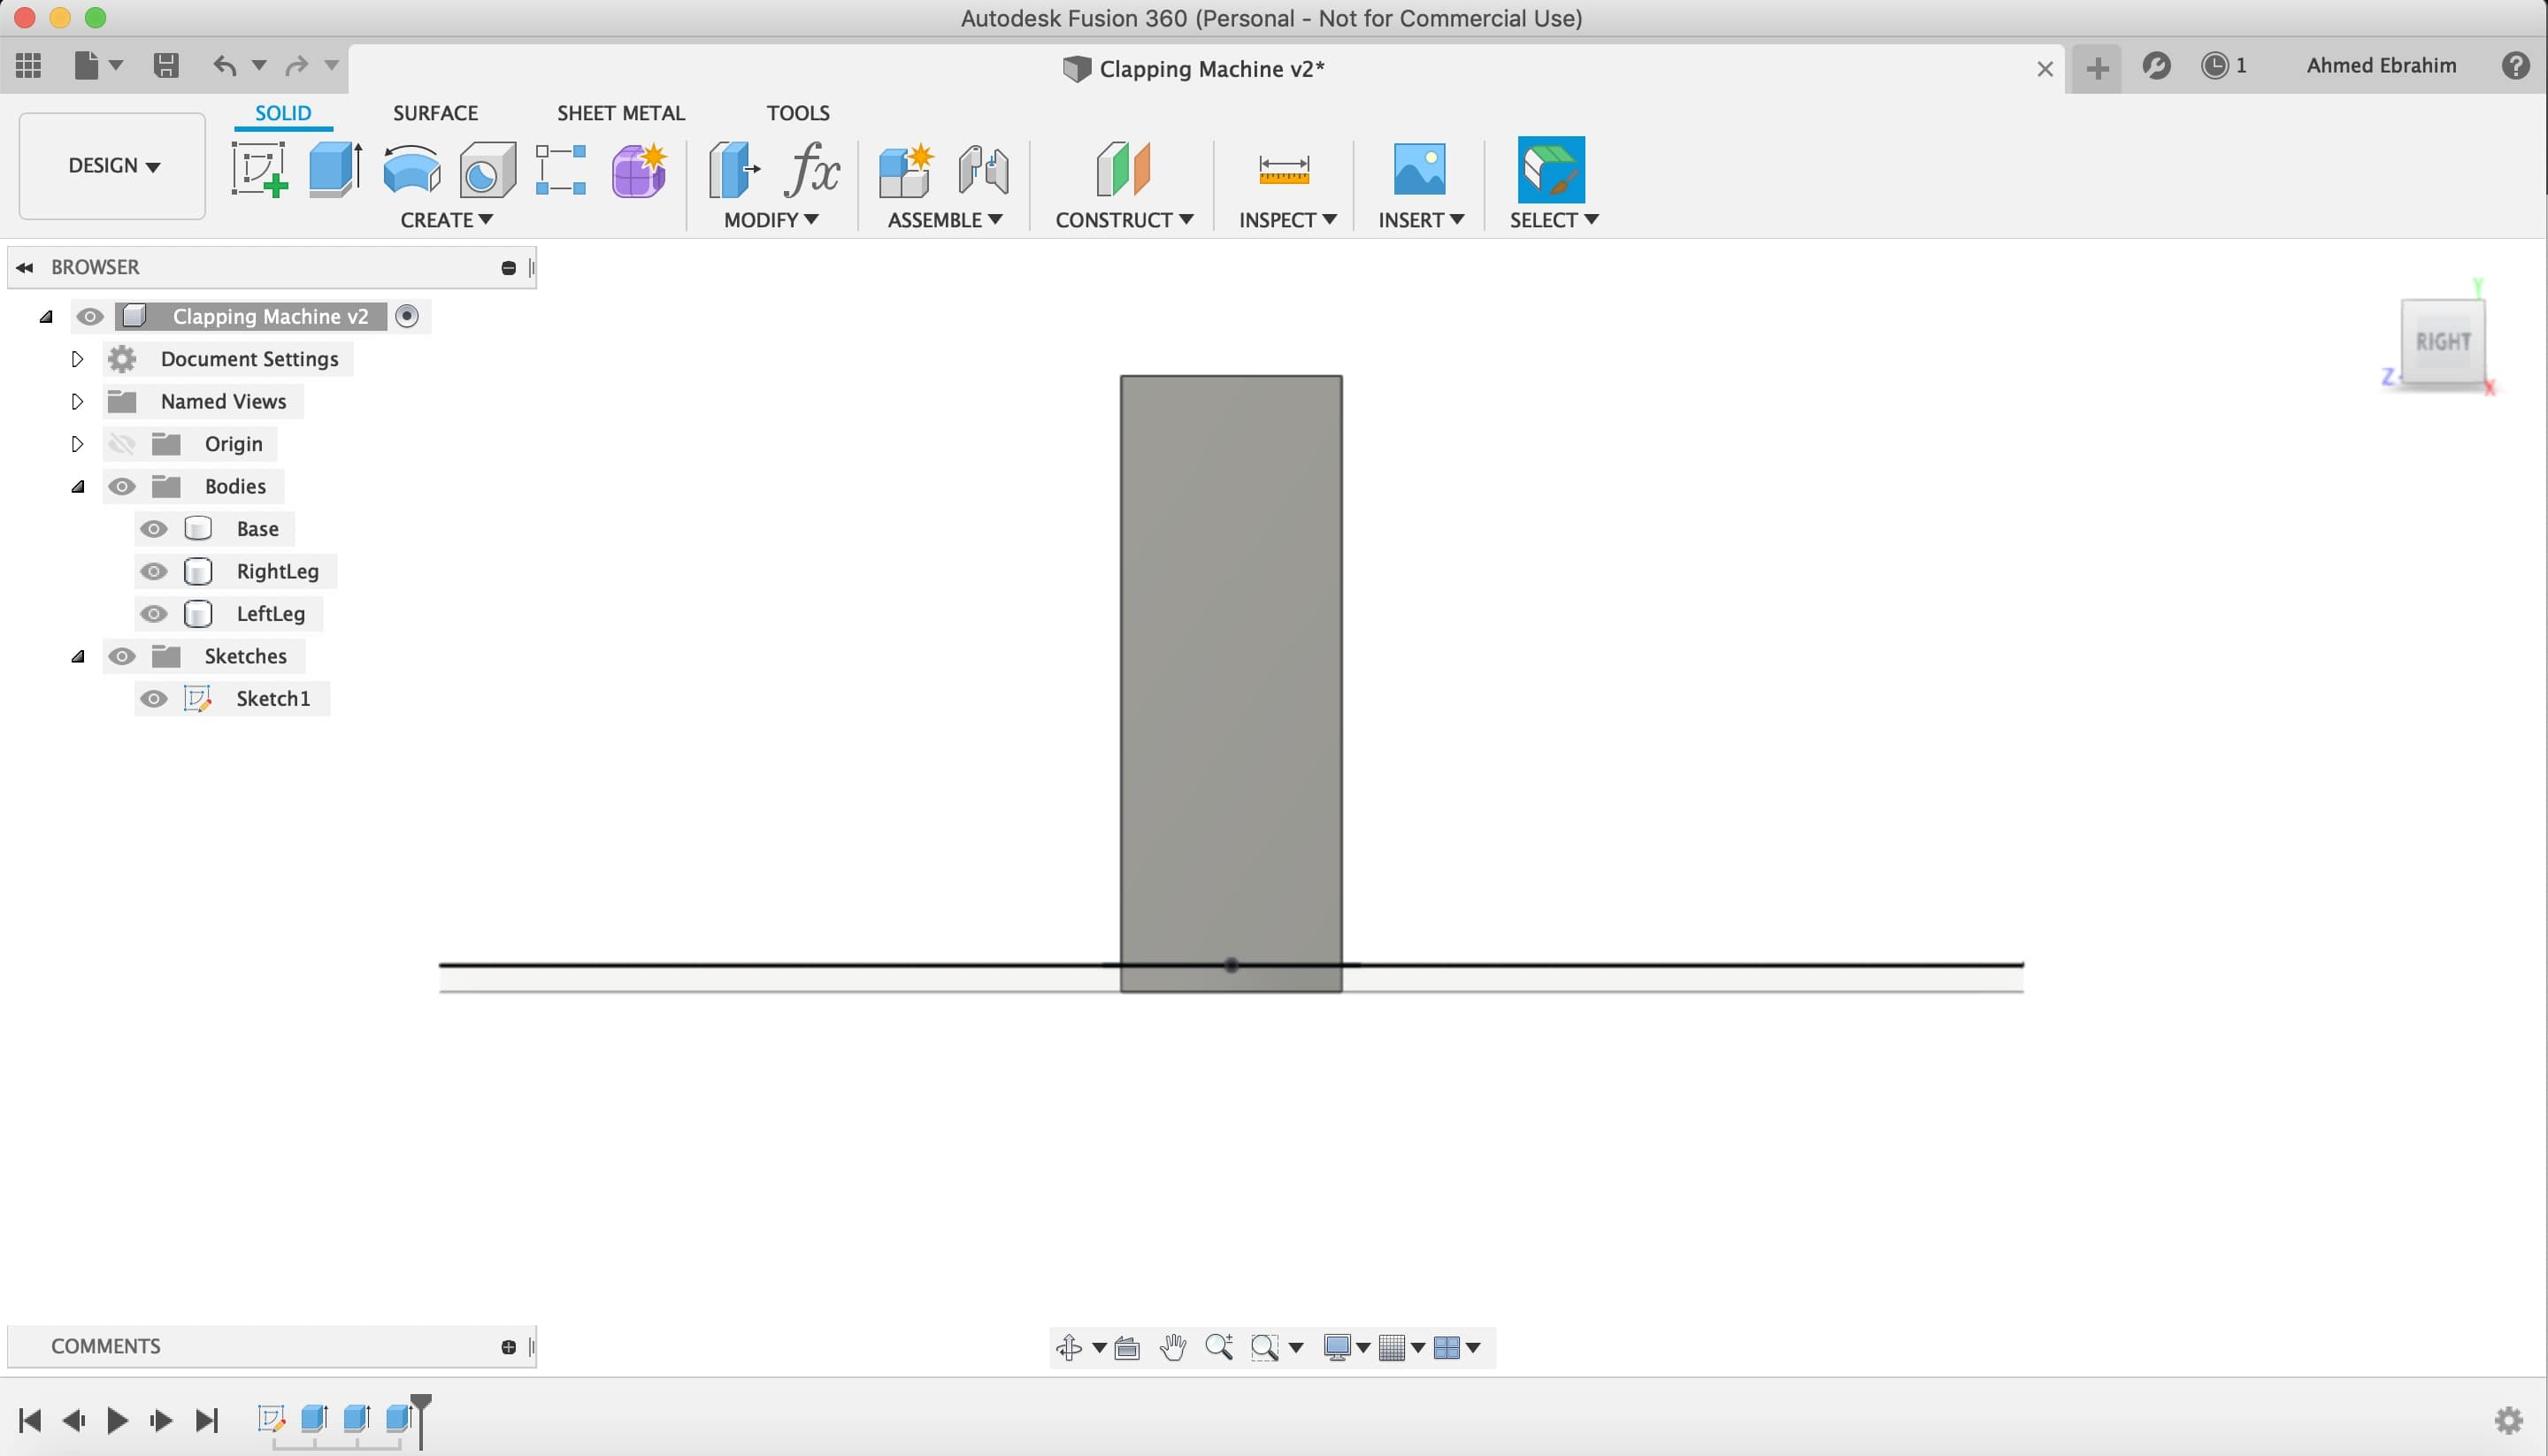The height and width of the screenshot is (1456, 2548).
Task: Click the DESIGN dropdown button
Action: 112,165
